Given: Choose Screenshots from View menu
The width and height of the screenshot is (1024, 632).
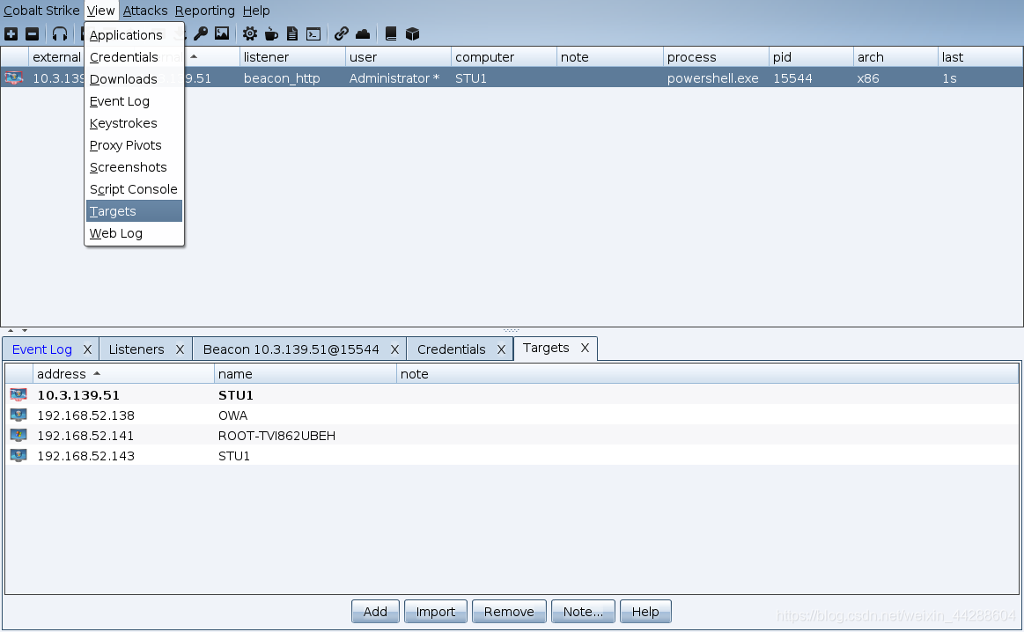Looking at the screenshot, I should 134,167.
